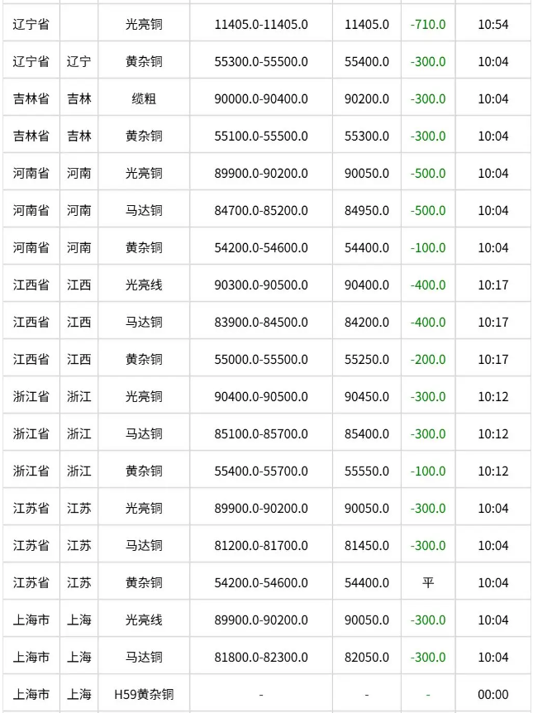
Task: Click average price 90200.0
Action: pyautogui.click(x=367, y=98)
